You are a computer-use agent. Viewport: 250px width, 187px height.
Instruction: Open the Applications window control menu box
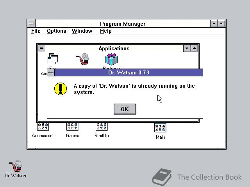pos(41,48)
